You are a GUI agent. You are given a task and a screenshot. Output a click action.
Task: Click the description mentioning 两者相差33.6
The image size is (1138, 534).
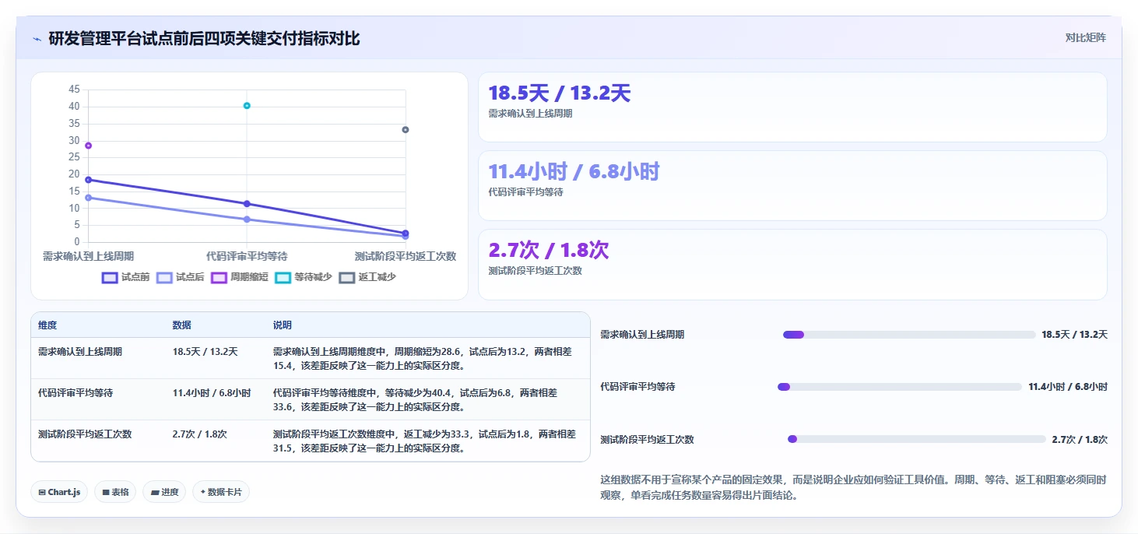(416, 400)
